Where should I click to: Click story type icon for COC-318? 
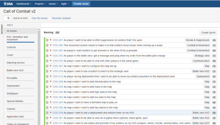(47, 71)
